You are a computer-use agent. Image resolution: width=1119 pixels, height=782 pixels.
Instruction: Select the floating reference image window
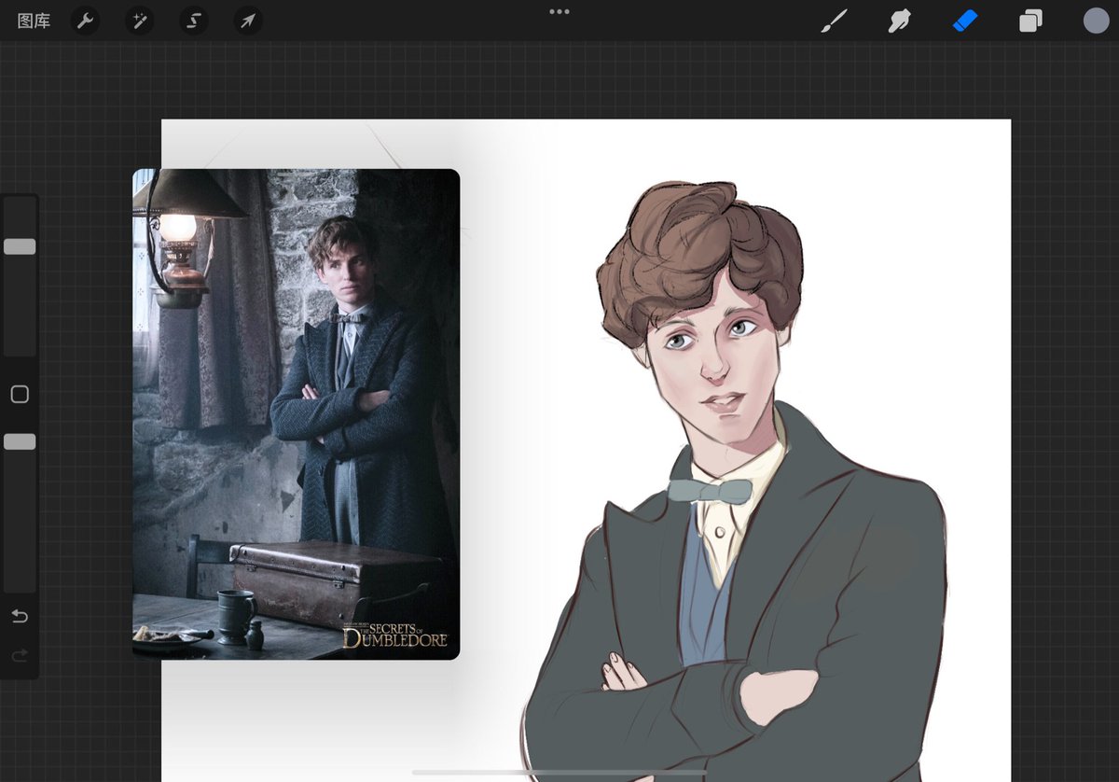296,413
